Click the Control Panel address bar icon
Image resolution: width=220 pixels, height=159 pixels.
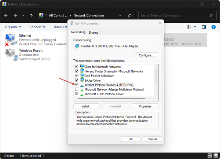[x=41, y=15]
